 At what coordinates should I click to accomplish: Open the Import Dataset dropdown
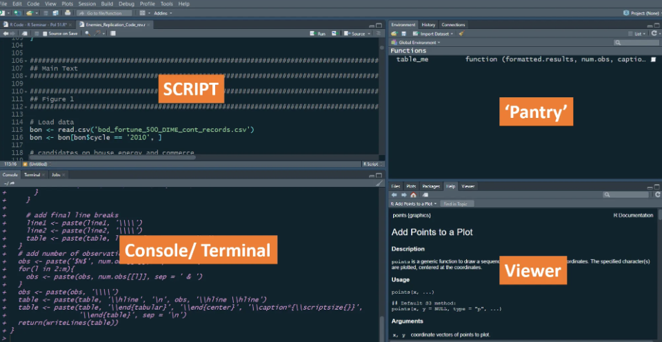click(x=432, y=33)
